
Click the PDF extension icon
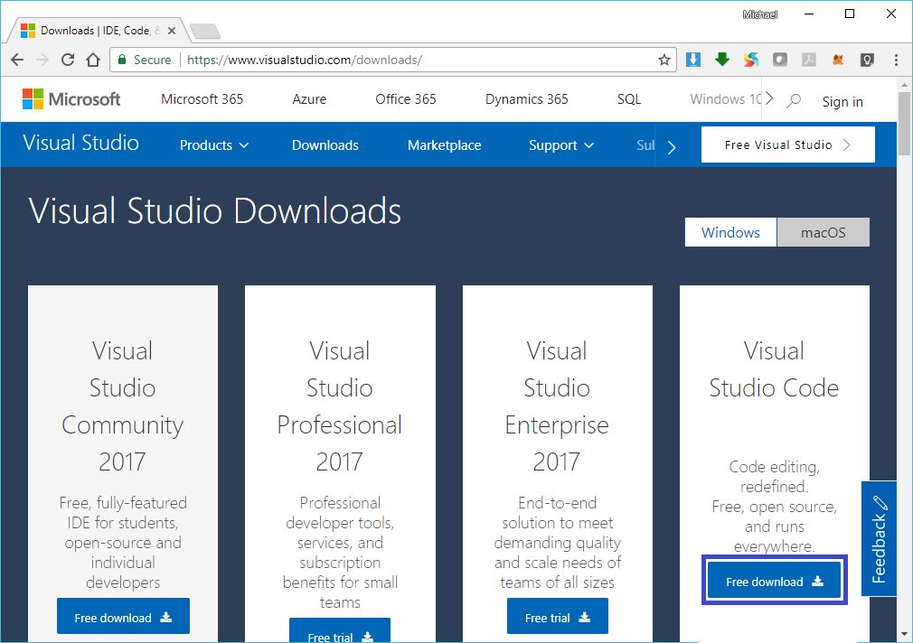(809, 60)
